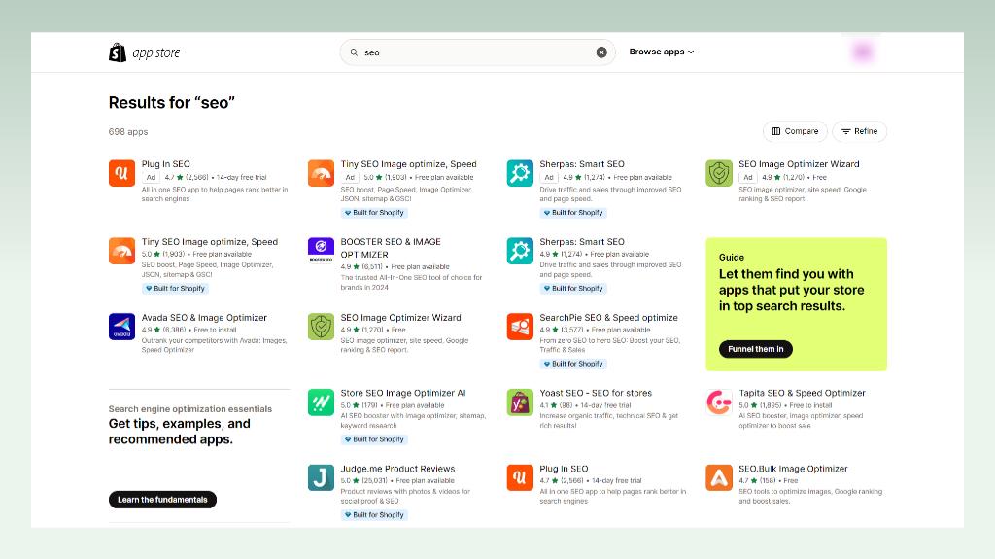Screen dimensions: 995x559
Task: Open 'Tapita SEO & Speed Optimizer' title
Action: 802,393
